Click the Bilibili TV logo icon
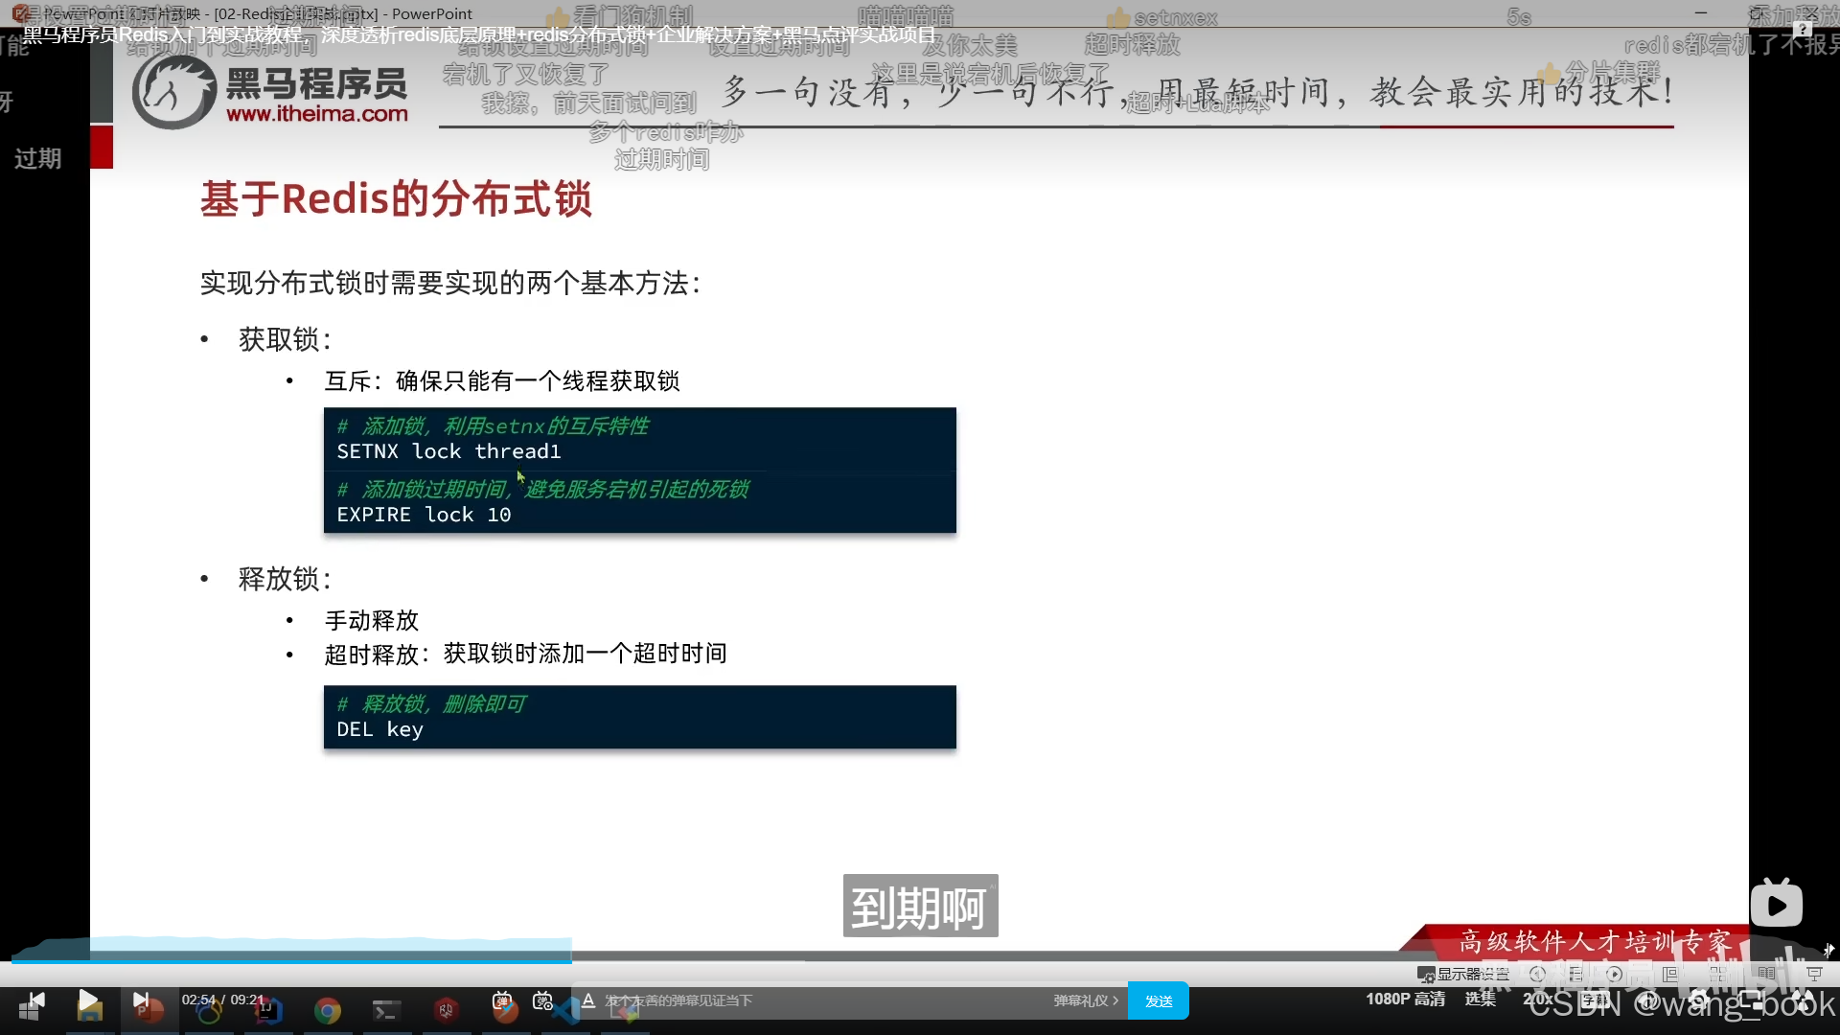The height and width of the screenshot is (1035, 1840). coord(1776,904)
